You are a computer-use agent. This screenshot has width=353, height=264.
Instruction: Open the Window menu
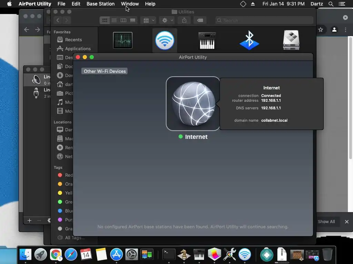coord(130,4)
